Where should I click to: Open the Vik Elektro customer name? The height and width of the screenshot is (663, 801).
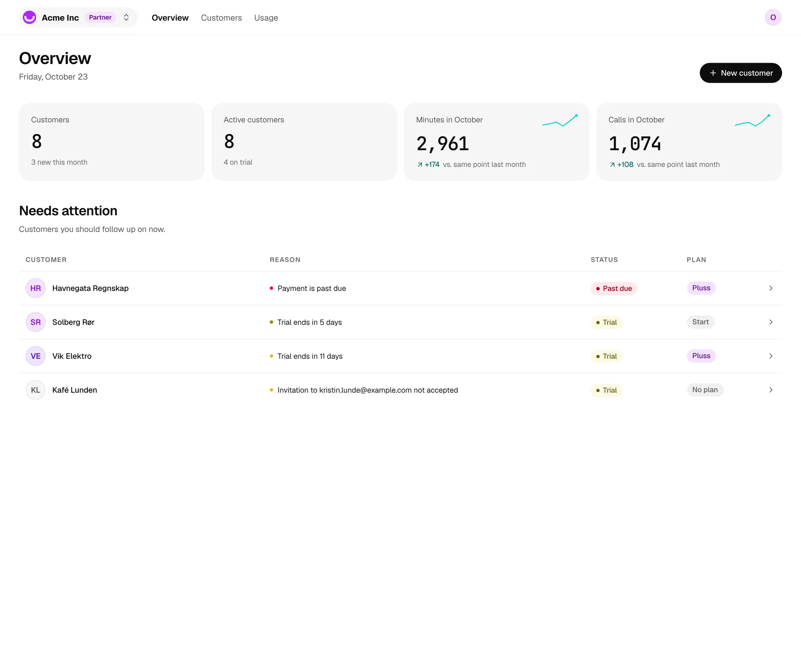click(72, 356)
